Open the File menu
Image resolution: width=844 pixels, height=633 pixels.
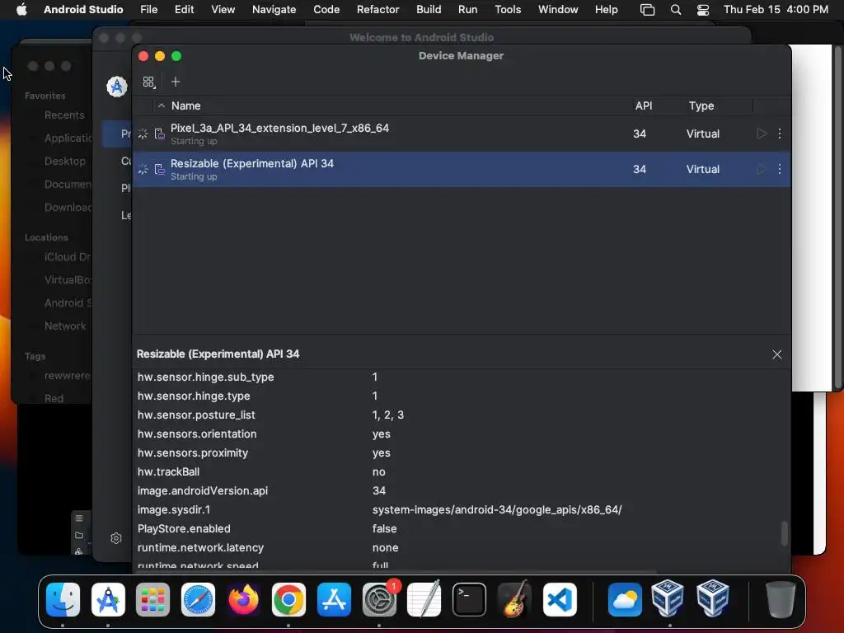(148, 10)
